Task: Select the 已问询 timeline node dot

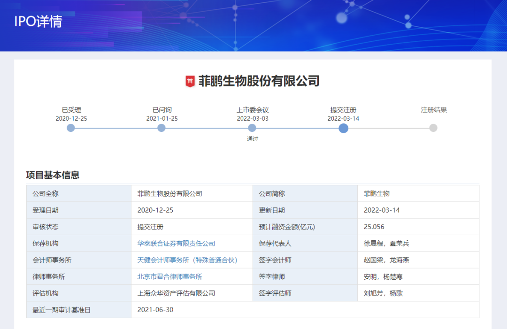Action: coord(161,128)
